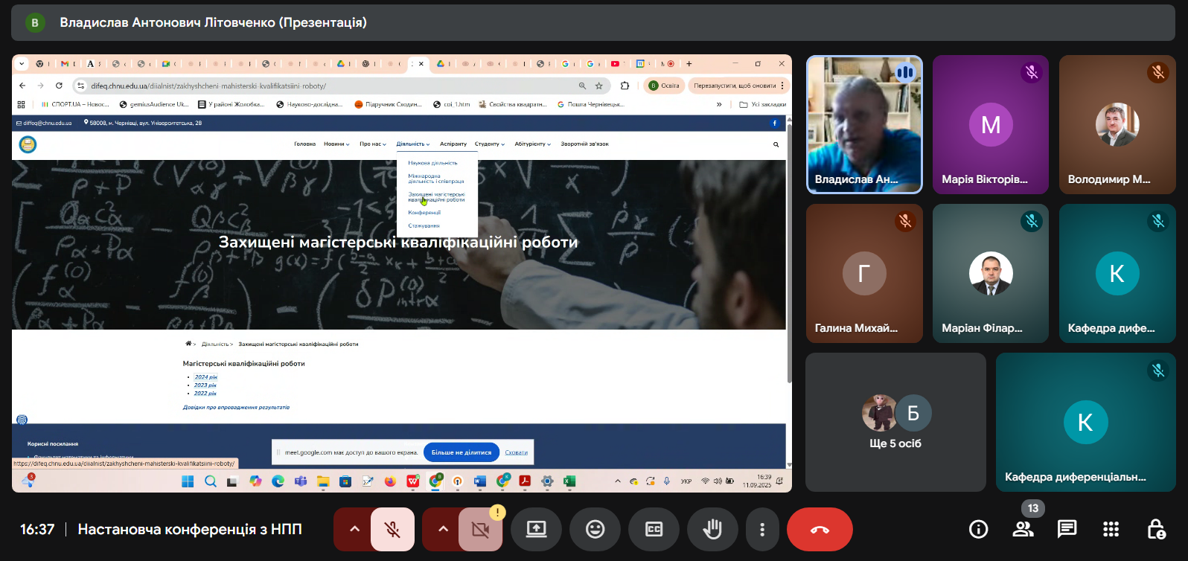1188x561 pixels.
Task: Open microphone options chevron
Action: pyautogui.click(x=354, y=529)
